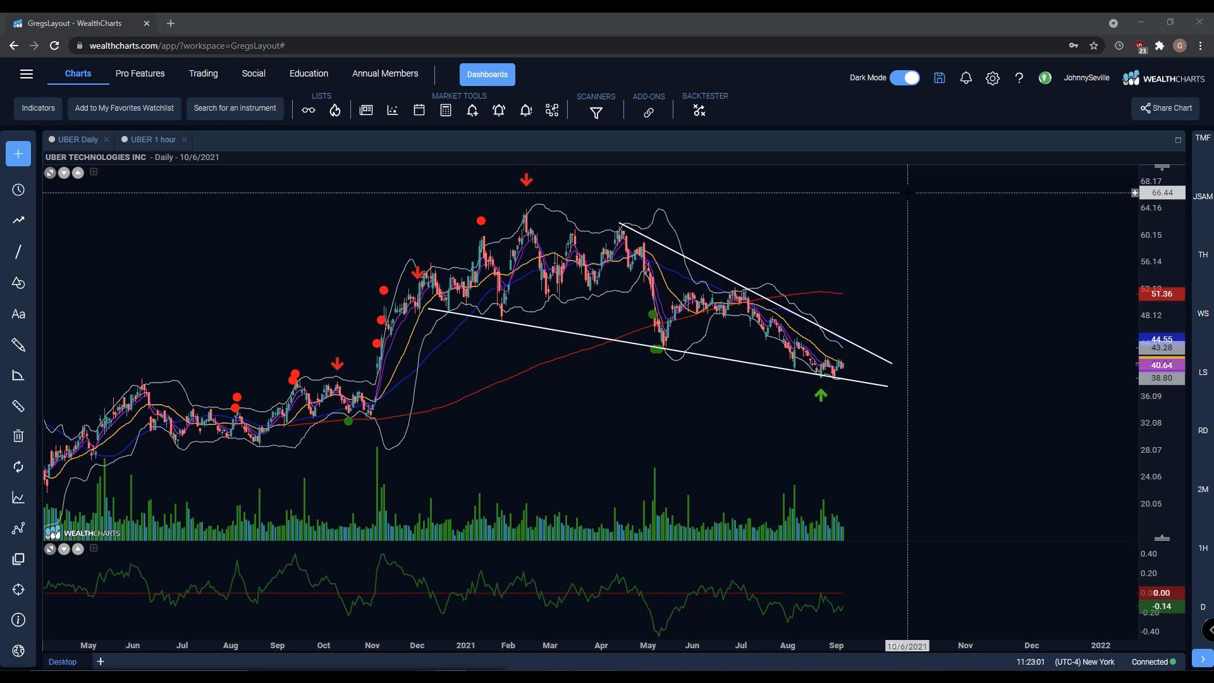Select the angle measurement tool
Viewport: 1214px width, 683px height.
tap(18, 376)
